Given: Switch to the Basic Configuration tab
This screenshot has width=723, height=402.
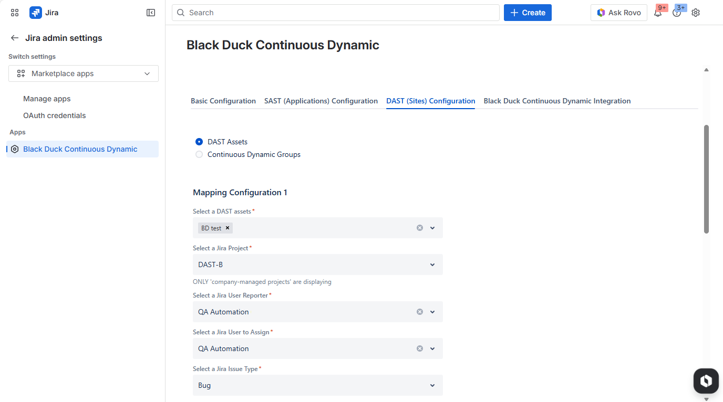Looking at the screenshot, I should pyautogui.click(x=223, y=100).
